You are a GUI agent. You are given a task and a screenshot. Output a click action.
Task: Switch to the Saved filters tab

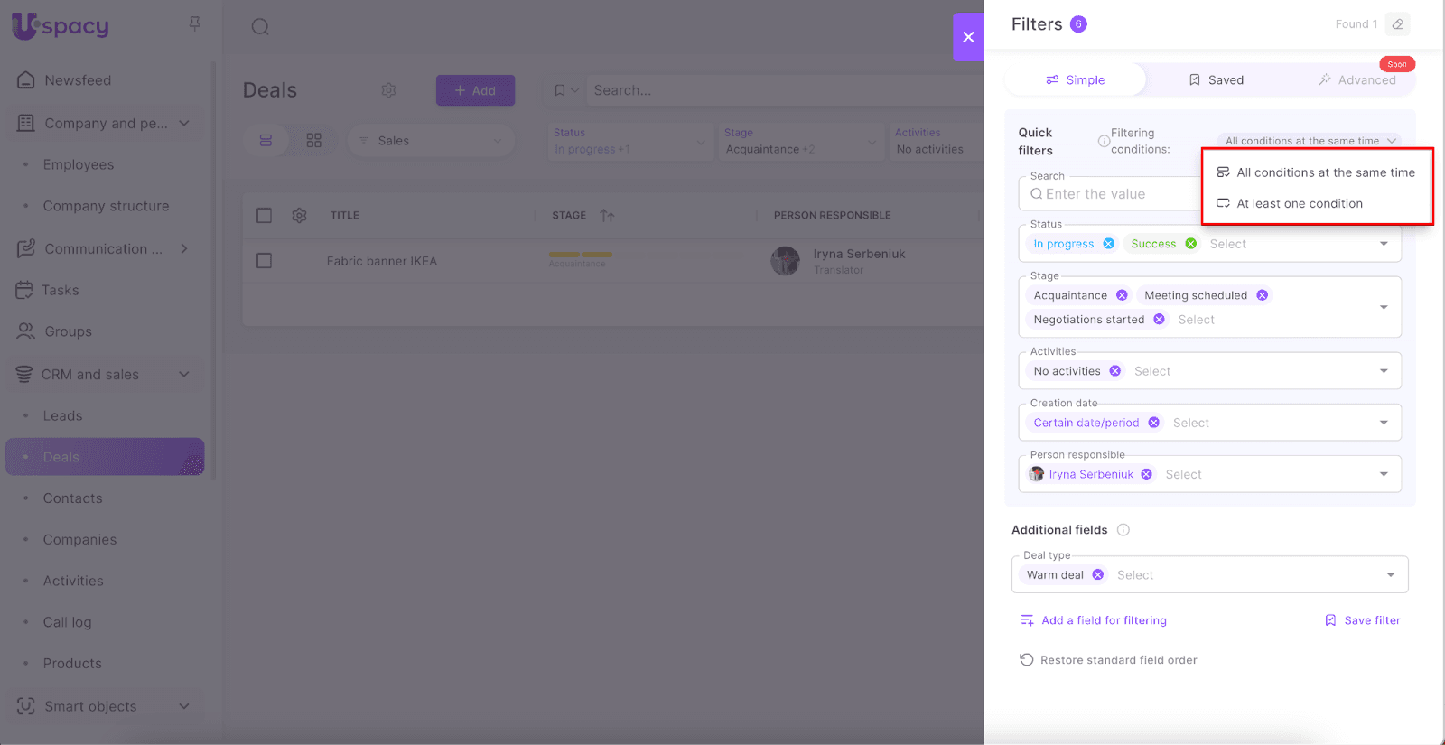(1217, 80)
